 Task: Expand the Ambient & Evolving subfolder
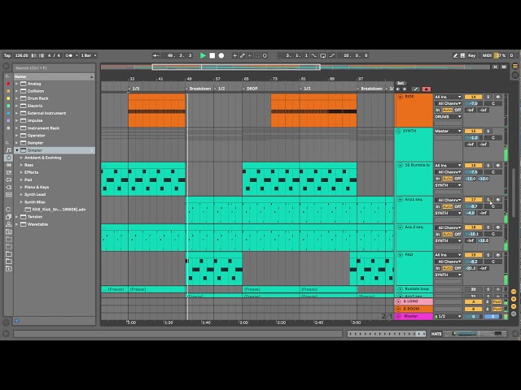tap(21, 158)
